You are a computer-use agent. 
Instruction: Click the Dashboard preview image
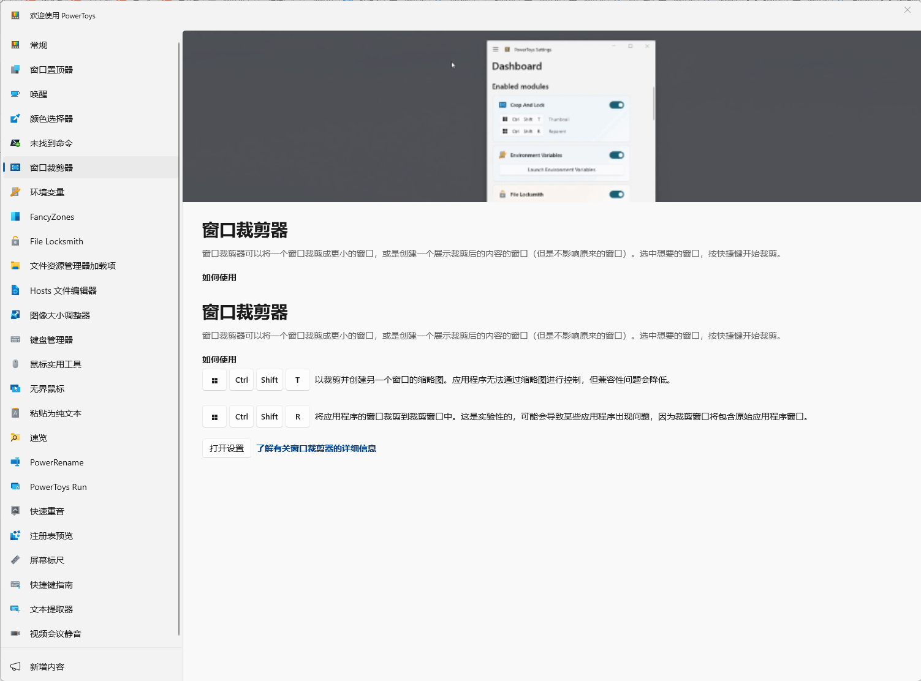[x=551, y=116]
